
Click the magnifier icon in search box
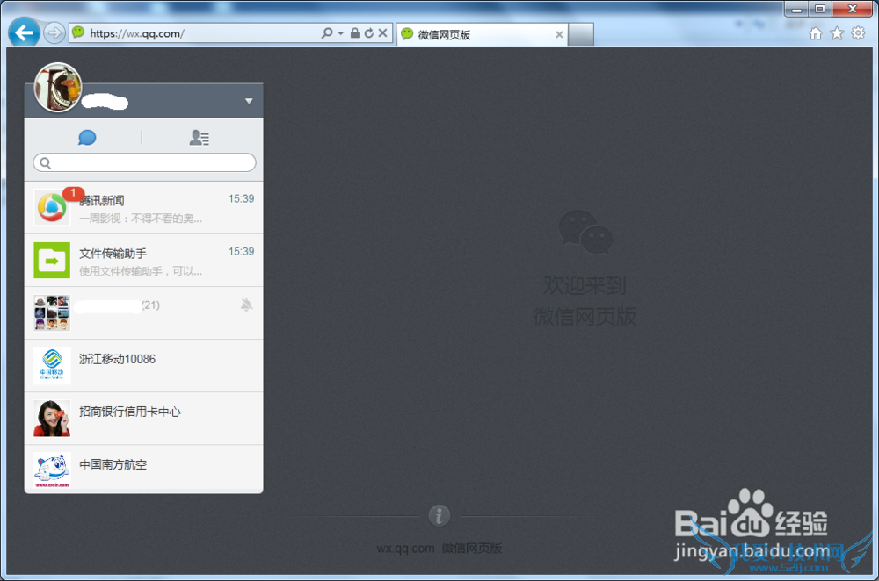(x=46, y=163)
